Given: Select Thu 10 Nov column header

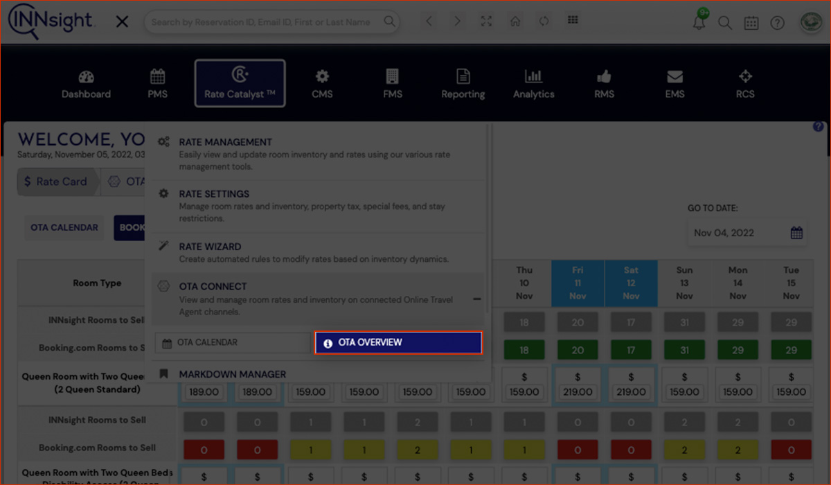Looking at the screenshot, I should 524,283.
